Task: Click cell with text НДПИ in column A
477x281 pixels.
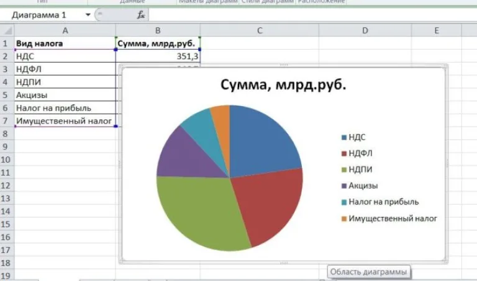Action: point(65,82)
